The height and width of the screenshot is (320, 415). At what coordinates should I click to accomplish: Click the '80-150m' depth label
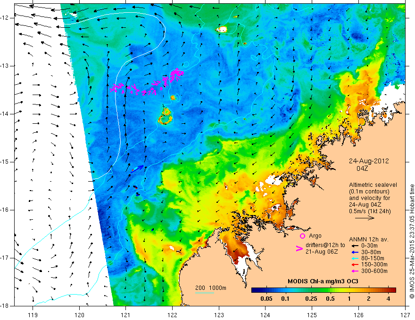click(x=373, y=258)
